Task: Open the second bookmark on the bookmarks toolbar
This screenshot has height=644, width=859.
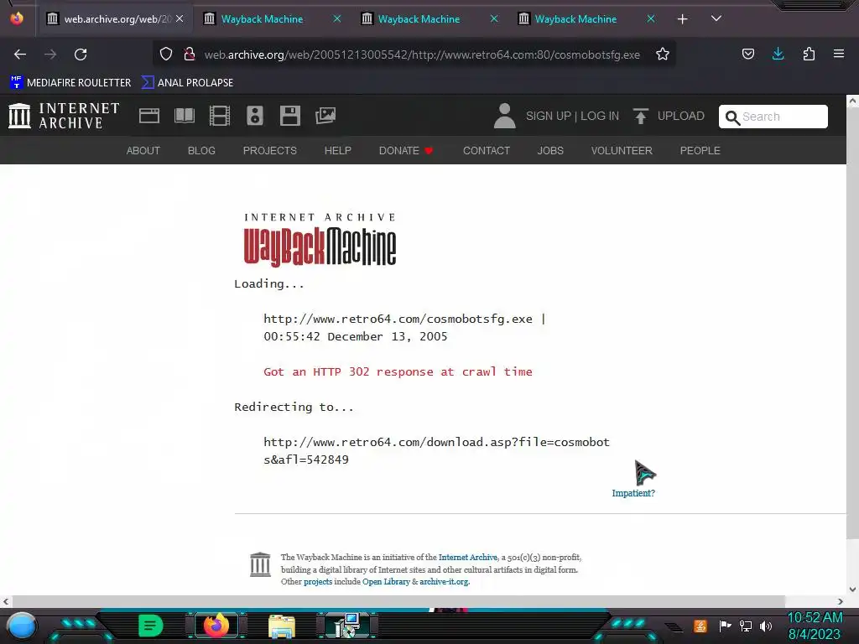Action: (x=187, y=83)
